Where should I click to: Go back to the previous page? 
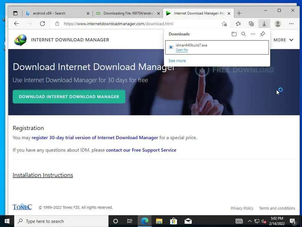click(x=17, y=24)
